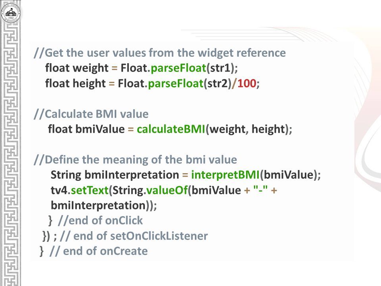
Task: Click the '//Define the meaning of the bmi value' comment
Action: (x=135, y=160)
